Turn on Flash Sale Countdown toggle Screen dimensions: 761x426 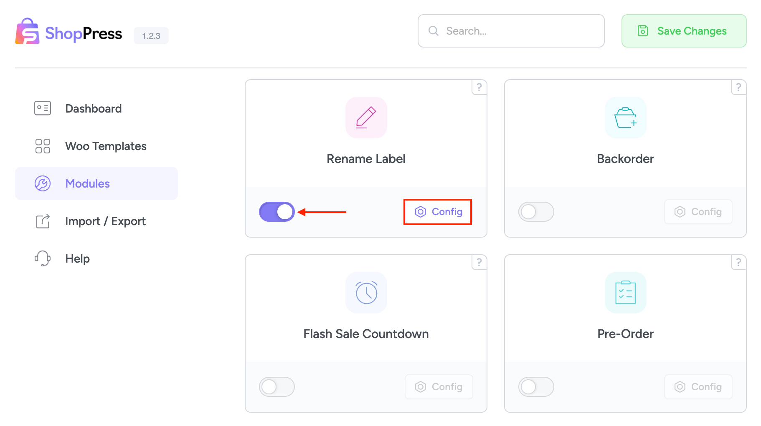(x=276, y=387)
